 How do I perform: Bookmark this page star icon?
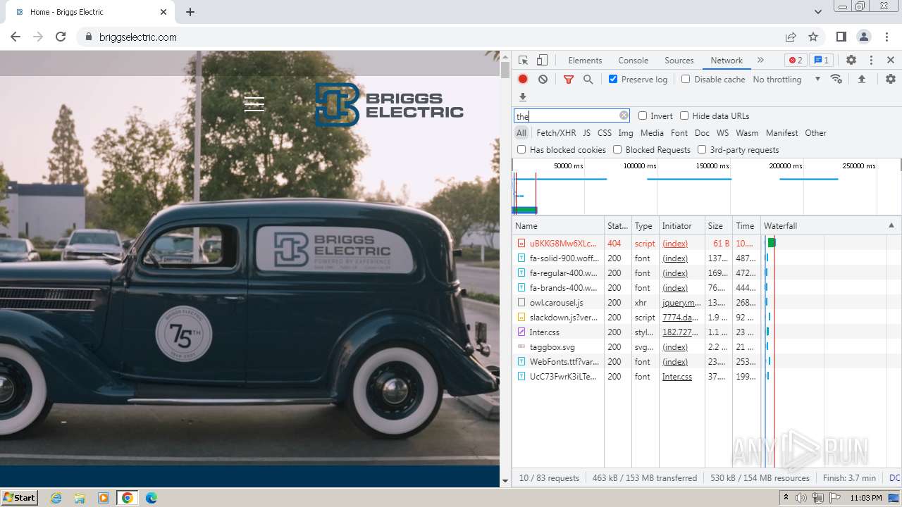point(813,37)
